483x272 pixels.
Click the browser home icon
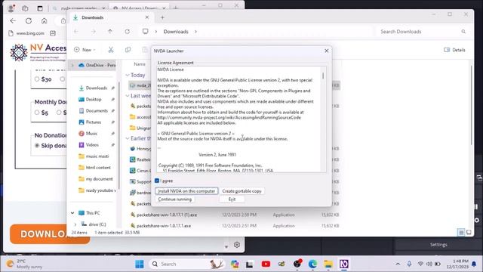44,20
